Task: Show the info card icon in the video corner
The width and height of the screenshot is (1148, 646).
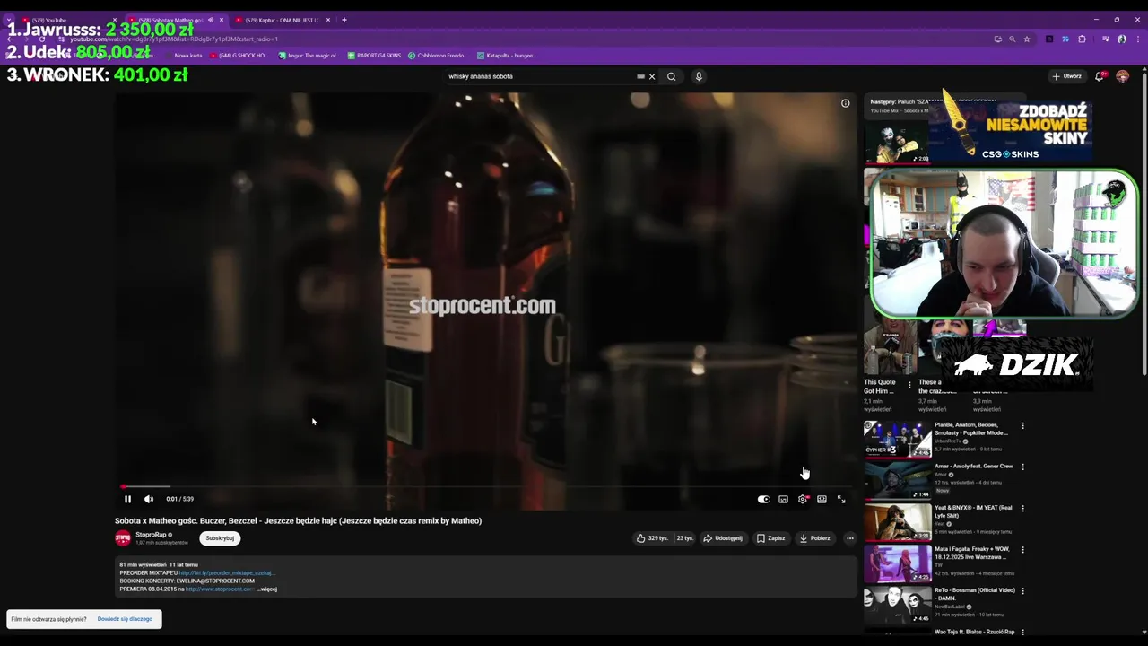Action: click(845, 103)
